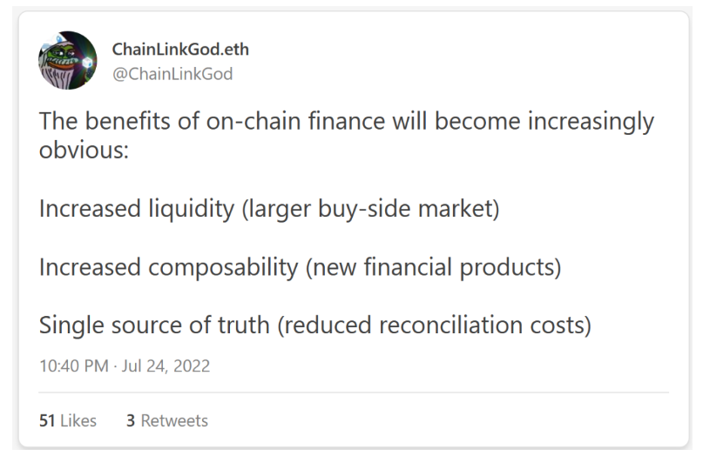Click the word obvious in the tweet
703x456 pixels.
80,150
